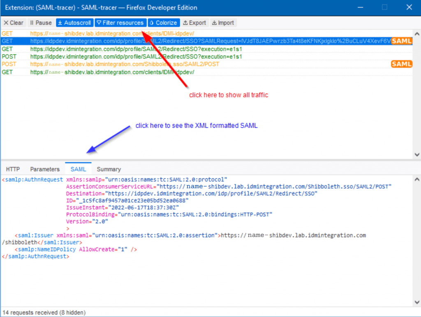
Task: Select the Parameters tab
Action: (x=44, y=169)
